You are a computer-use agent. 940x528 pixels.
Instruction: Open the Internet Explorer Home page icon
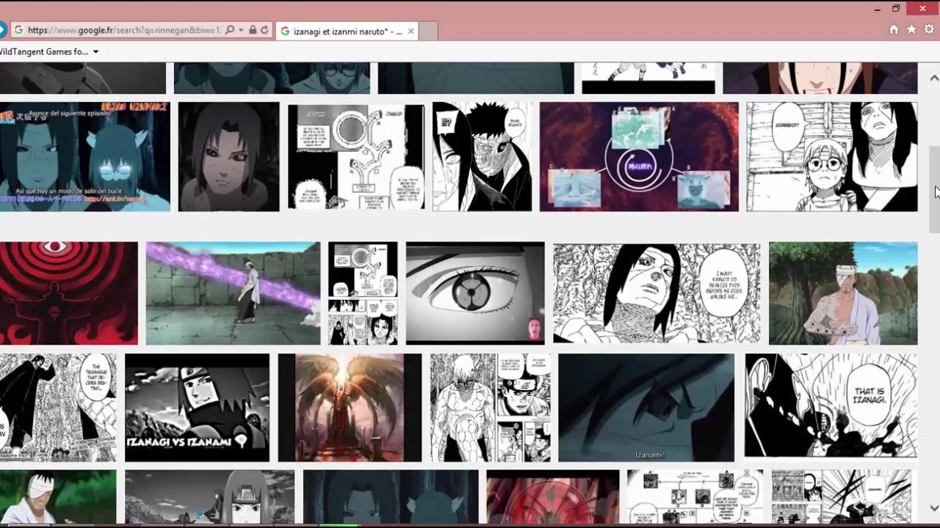[x=894, y=29]
